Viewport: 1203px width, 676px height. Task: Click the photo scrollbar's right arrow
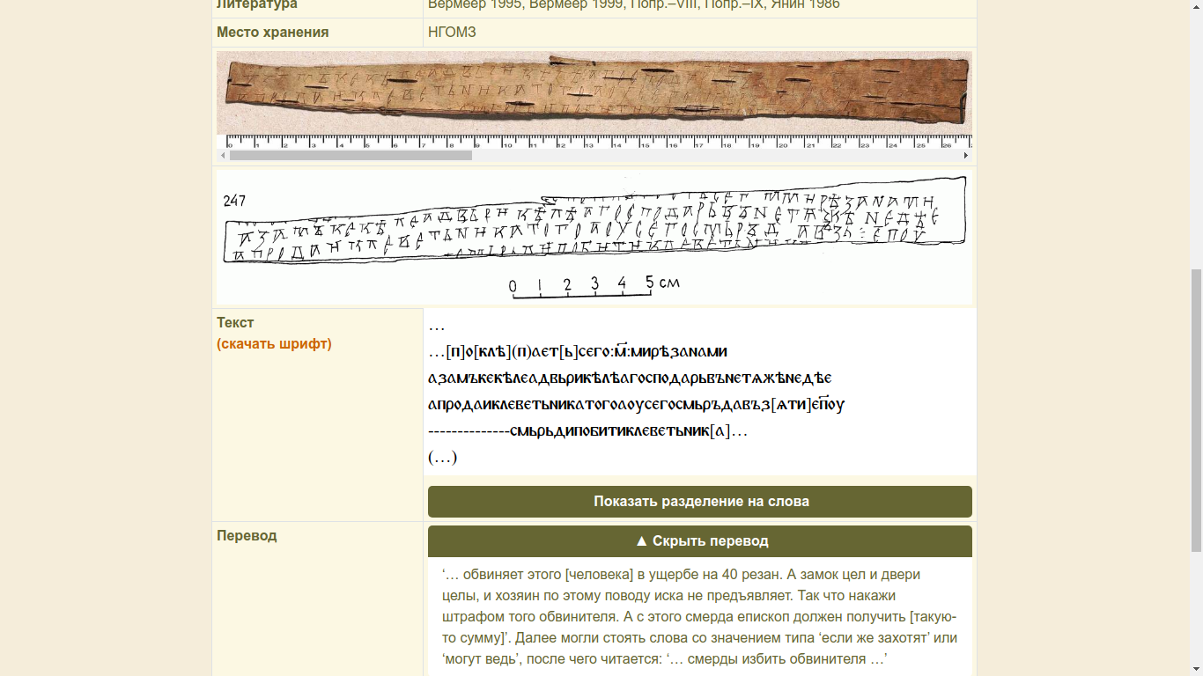(966, 156)
